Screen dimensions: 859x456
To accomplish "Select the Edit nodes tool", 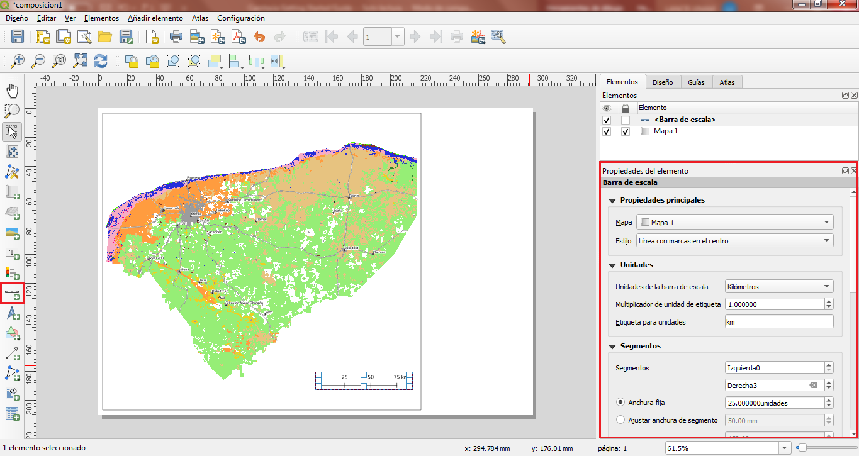I will pyautogui.click(x=12, y=172).
